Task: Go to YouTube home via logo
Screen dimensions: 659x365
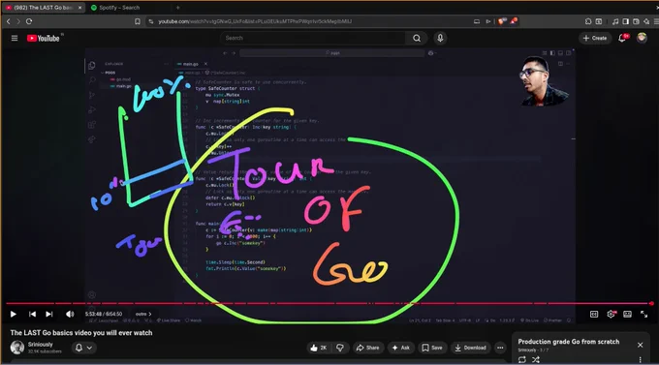Action: [44, 38]
